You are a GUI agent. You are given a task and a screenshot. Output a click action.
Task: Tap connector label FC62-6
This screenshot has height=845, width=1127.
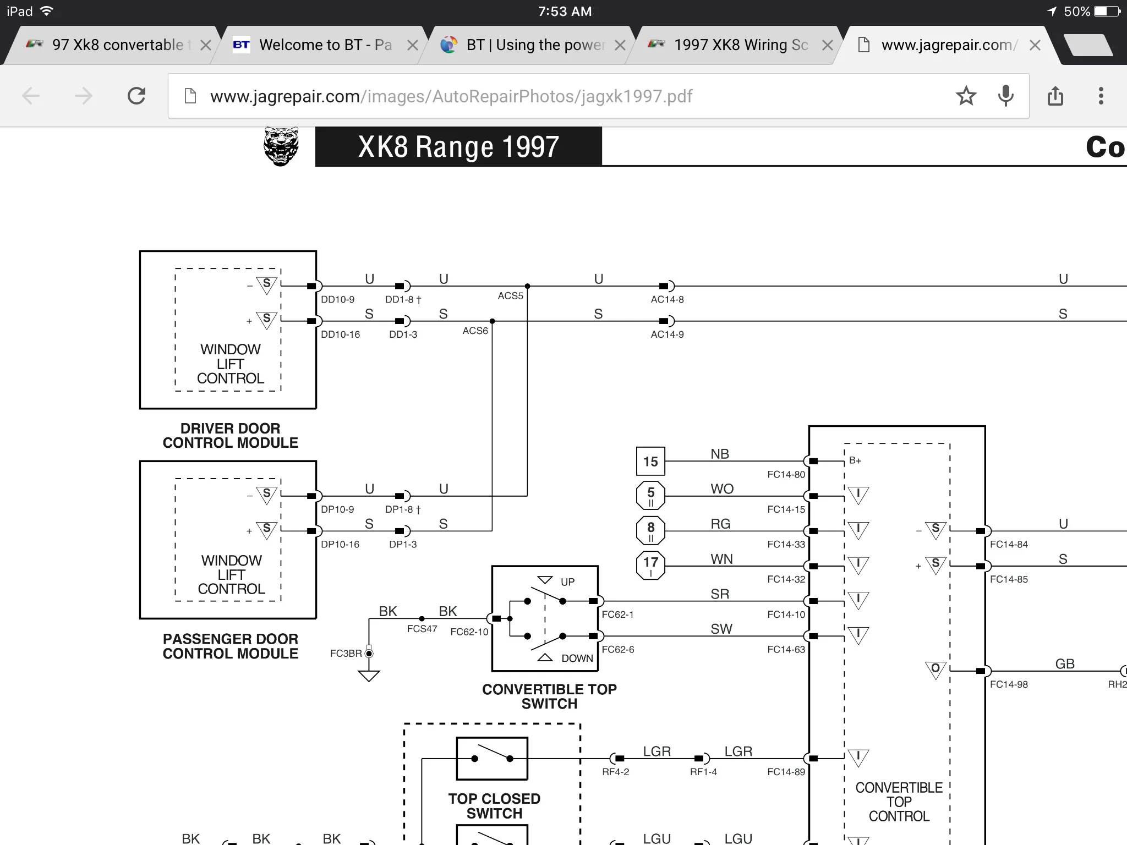617,650
